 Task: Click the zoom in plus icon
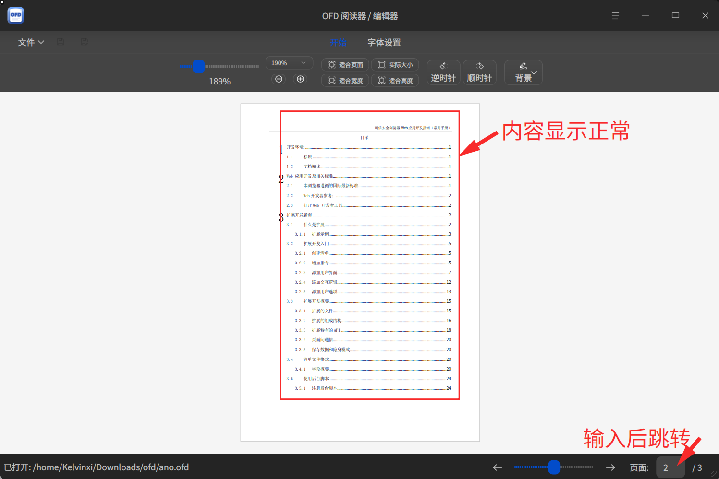coord(300,79)
